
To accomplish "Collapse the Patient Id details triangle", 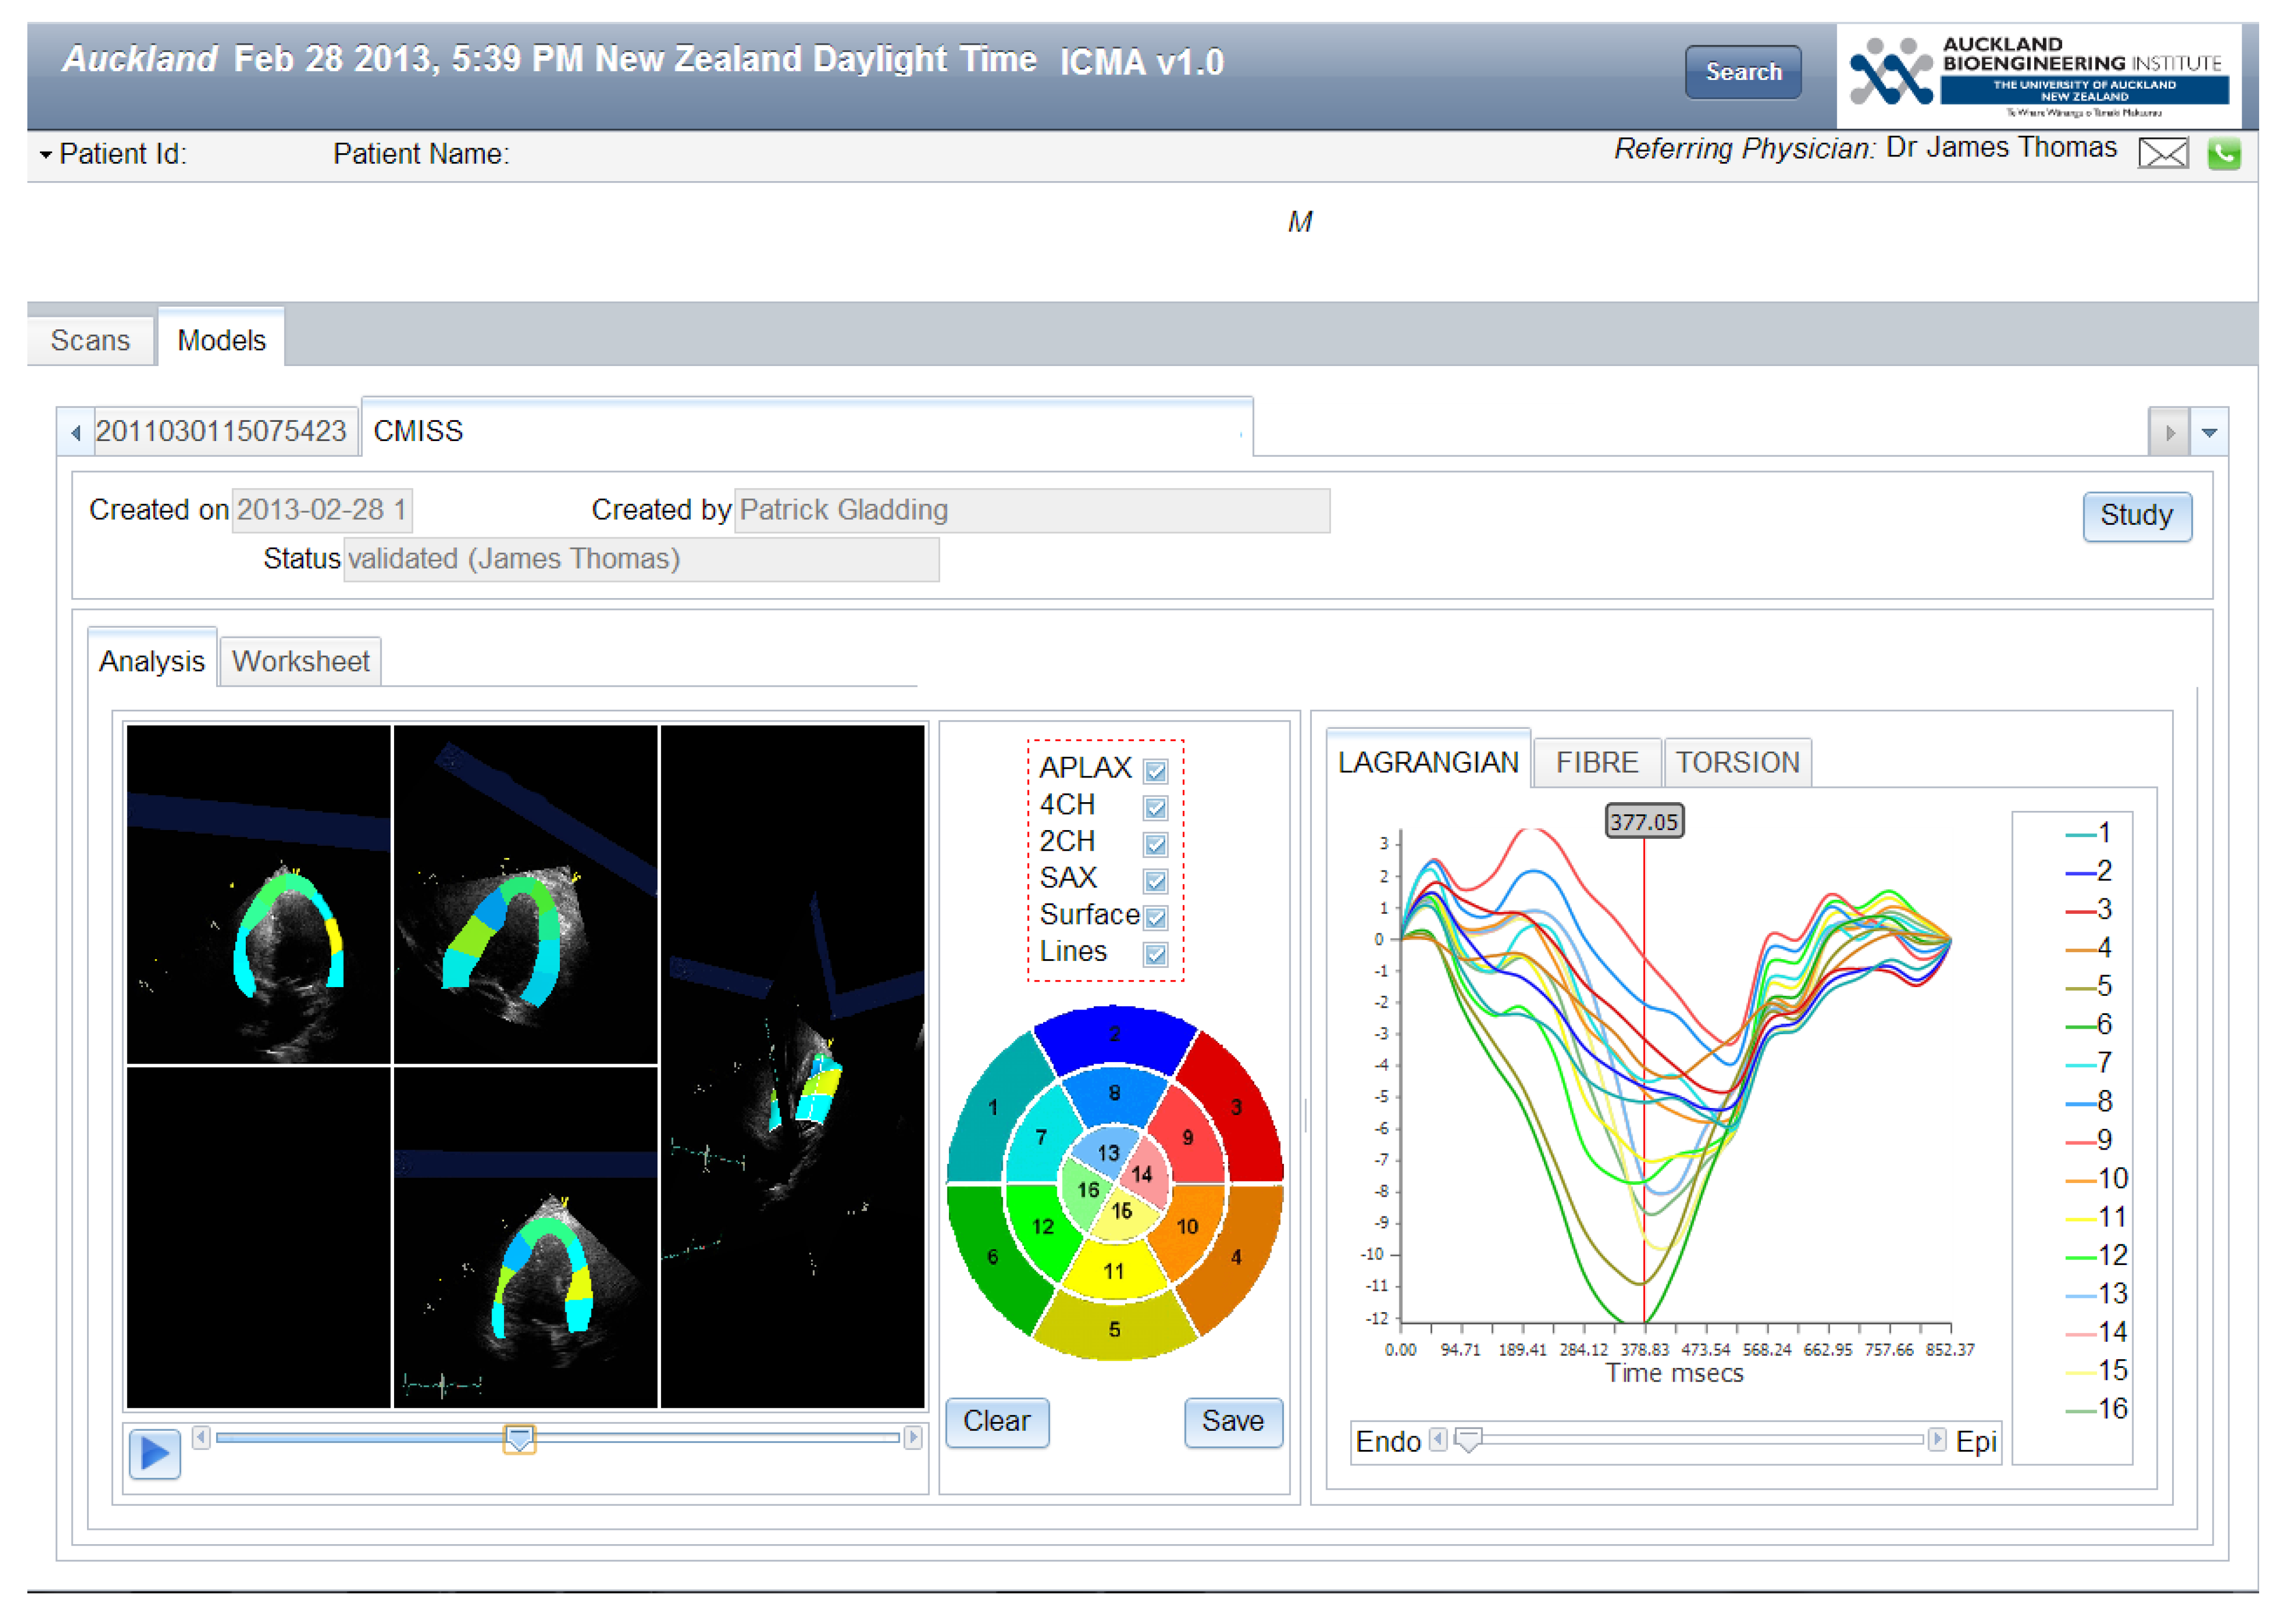I will pyautogui.click(x=45, y=155).
